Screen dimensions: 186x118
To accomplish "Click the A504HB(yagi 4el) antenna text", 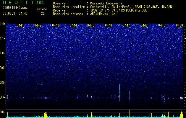I will (104, 14).
